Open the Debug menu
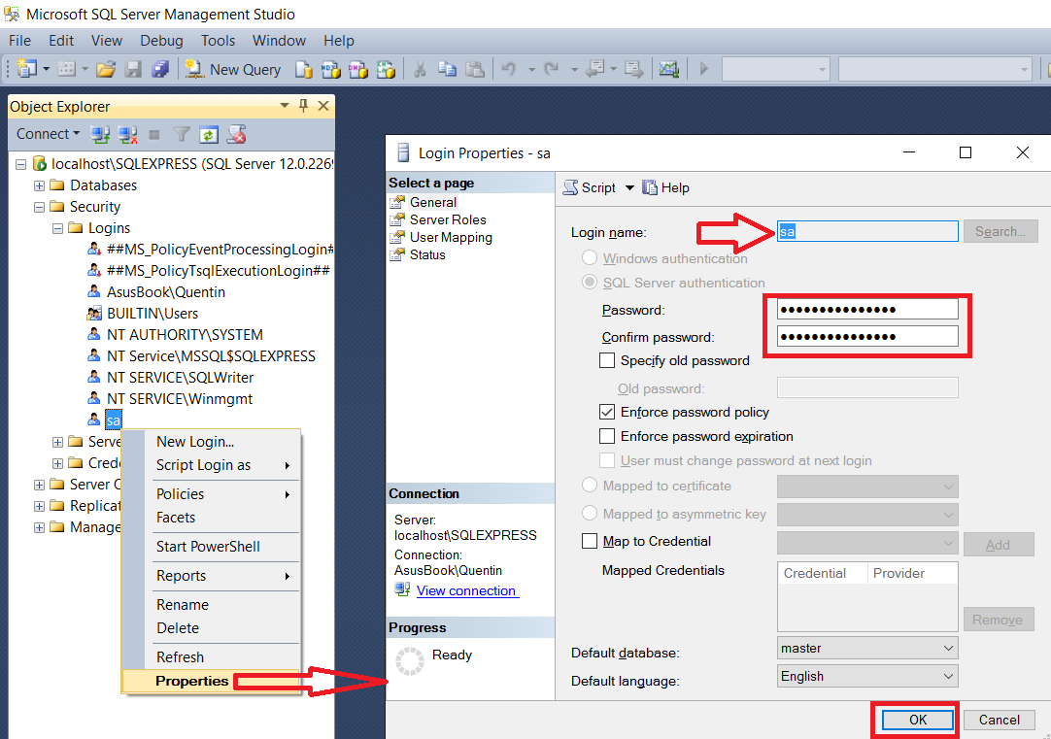This screenshot has width=1051, height=739. 161,41
